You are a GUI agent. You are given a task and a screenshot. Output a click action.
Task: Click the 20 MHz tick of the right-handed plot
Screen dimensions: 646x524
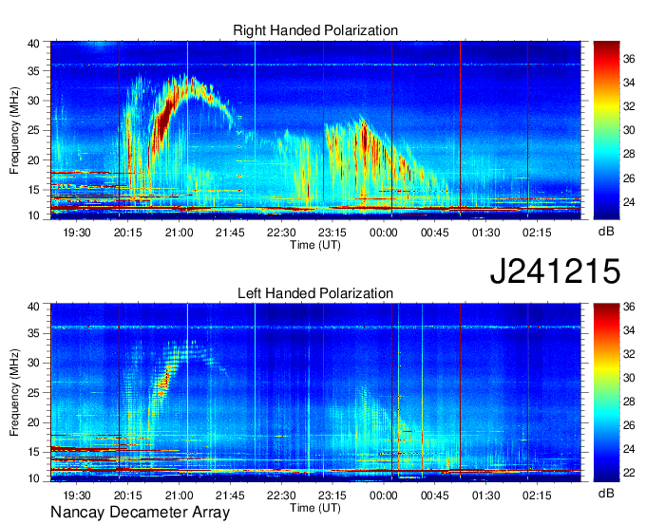[x=34, y=160]
